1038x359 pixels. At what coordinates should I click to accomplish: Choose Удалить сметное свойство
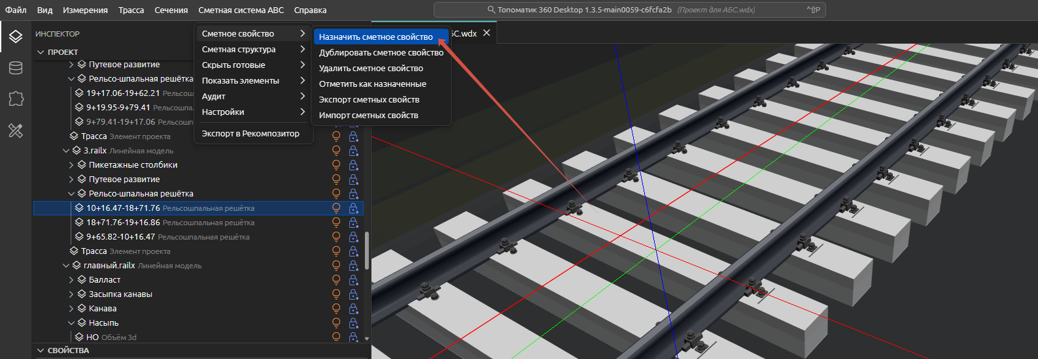click(381, 69)
